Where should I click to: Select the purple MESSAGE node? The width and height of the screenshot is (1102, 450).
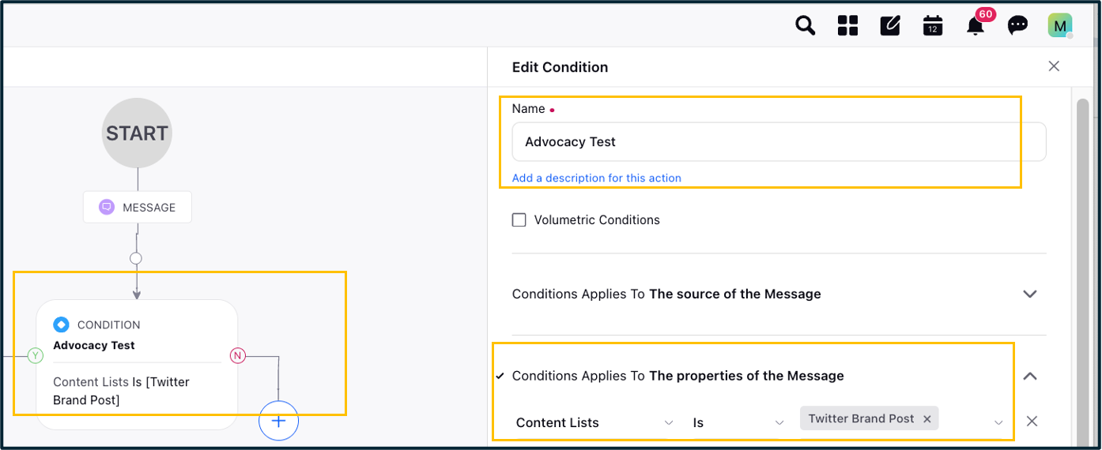138,207
